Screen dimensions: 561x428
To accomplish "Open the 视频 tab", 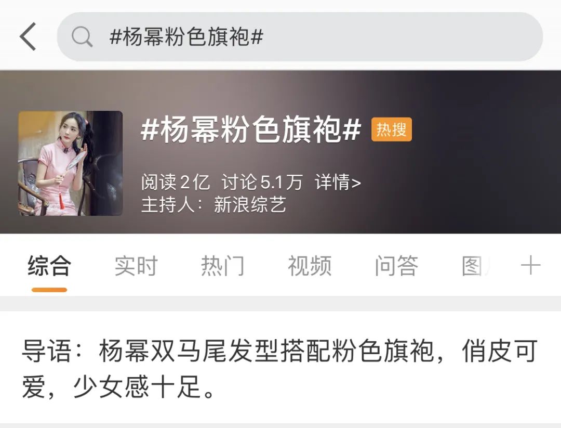I will (310, 266).
